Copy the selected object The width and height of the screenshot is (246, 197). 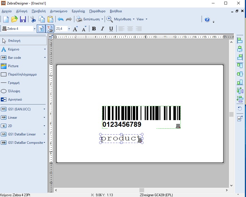(x=41, y=19)
